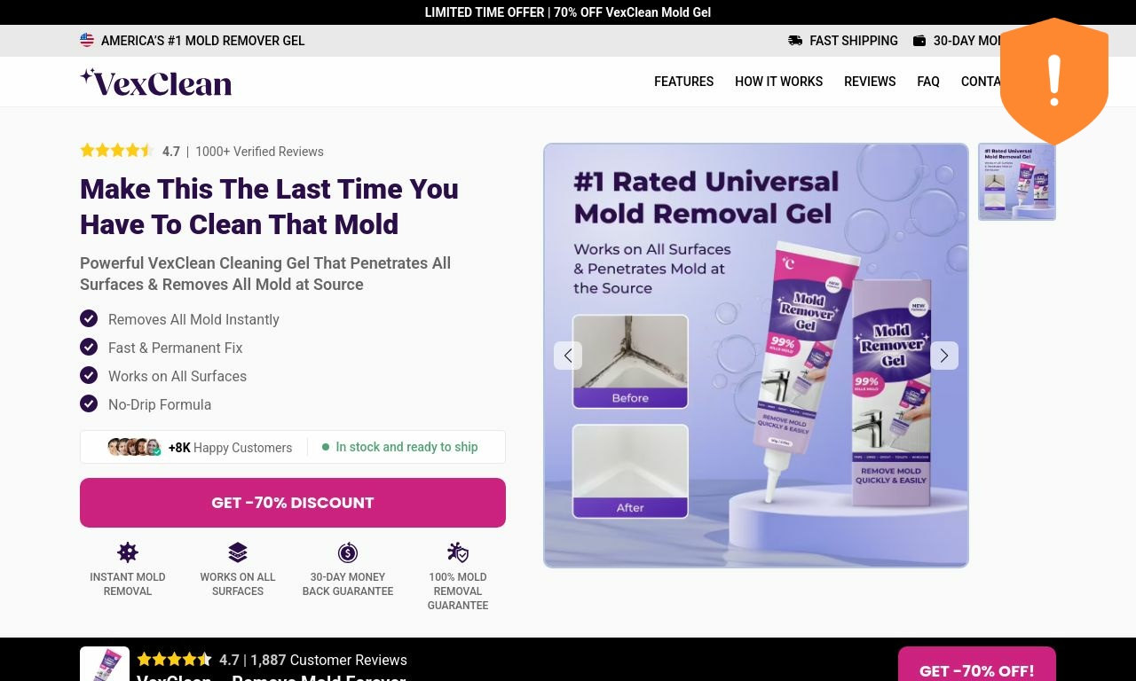Click the Works On All Surfaces stack icon
Image resolution: width=1136 pixels, height=681 pixels.
pos(238,552)
